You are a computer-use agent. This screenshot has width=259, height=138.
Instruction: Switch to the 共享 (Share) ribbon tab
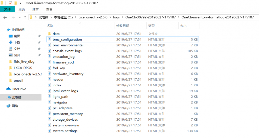click(x=35, y=9)
